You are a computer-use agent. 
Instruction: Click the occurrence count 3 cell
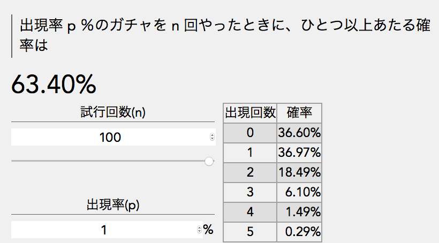[249, 193]
